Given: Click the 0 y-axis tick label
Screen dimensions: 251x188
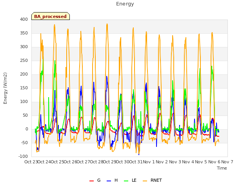Looking at the screenshot, I should click(x=27, y=129).
